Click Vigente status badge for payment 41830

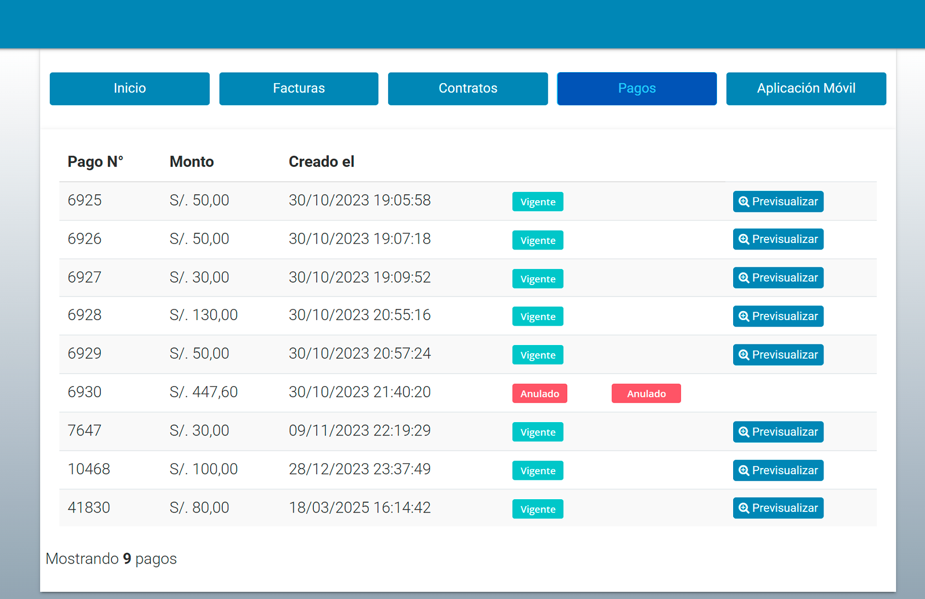click(x=537, y=510)
